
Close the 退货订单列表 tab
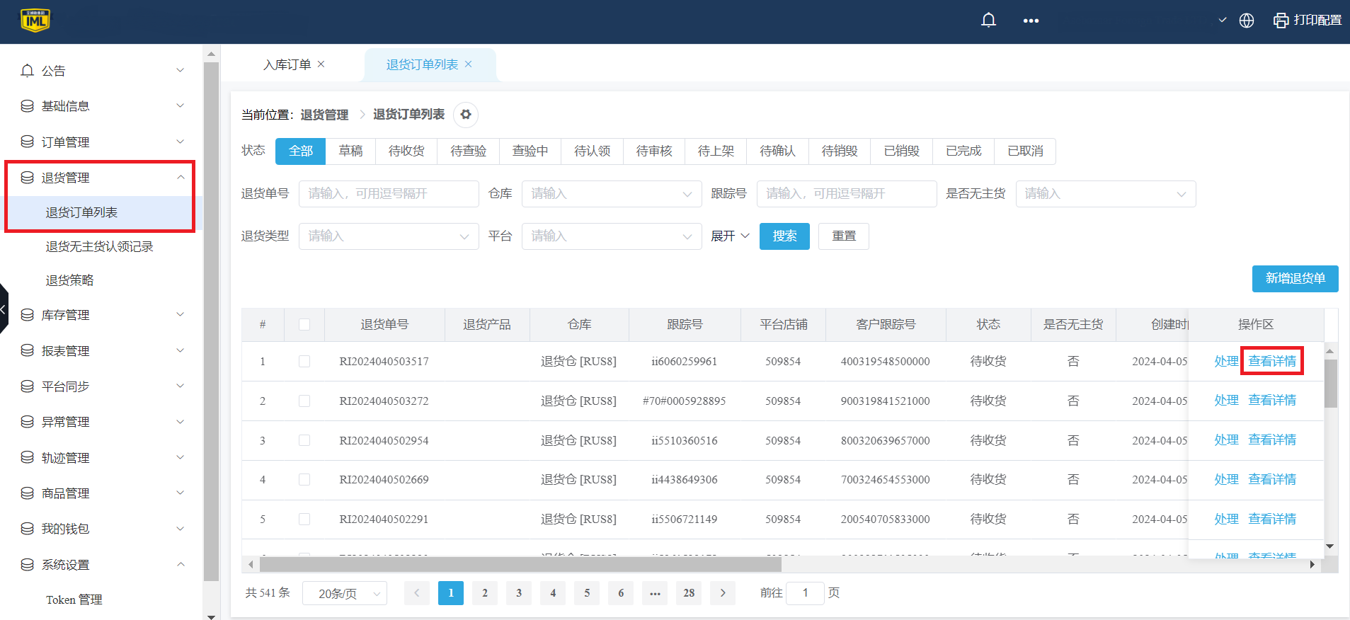(468, 64)
